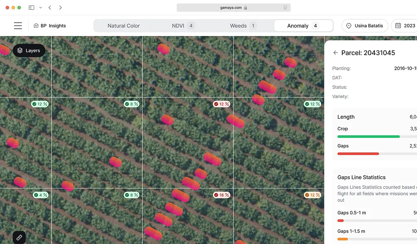Click the back arrow in the Parcel 20431045 panel
Screen dimensions: 417x244
click(335, 52)
